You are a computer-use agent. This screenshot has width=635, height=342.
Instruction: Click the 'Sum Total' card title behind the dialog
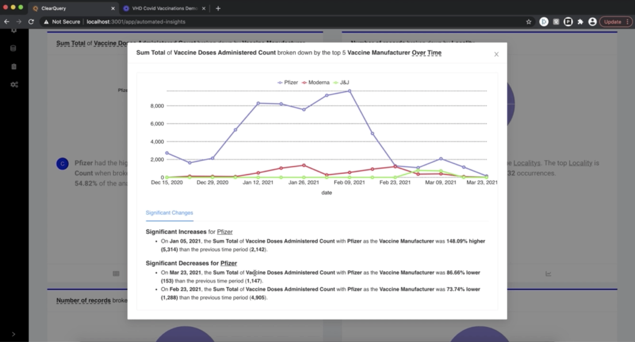click(71, 43)
